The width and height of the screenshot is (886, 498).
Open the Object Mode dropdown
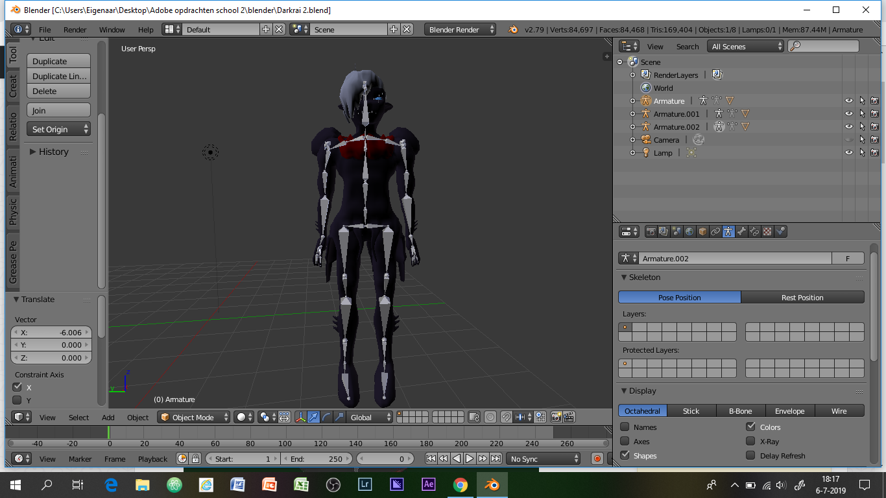click(194, 418)
